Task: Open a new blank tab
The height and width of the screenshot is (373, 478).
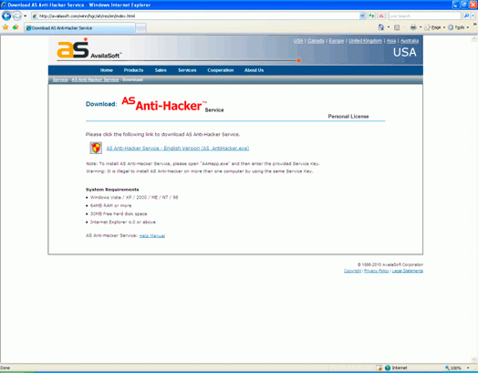Action: tap(140, 28)
